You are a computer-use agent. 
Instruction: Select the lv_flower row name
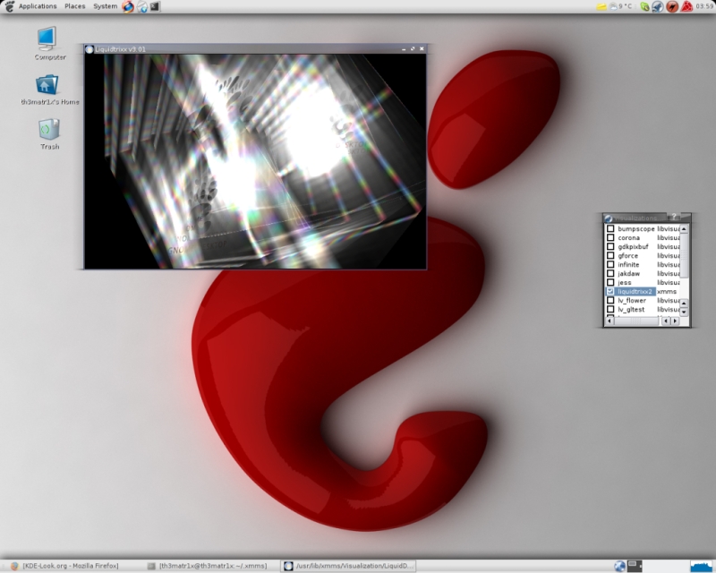(632, 300)
